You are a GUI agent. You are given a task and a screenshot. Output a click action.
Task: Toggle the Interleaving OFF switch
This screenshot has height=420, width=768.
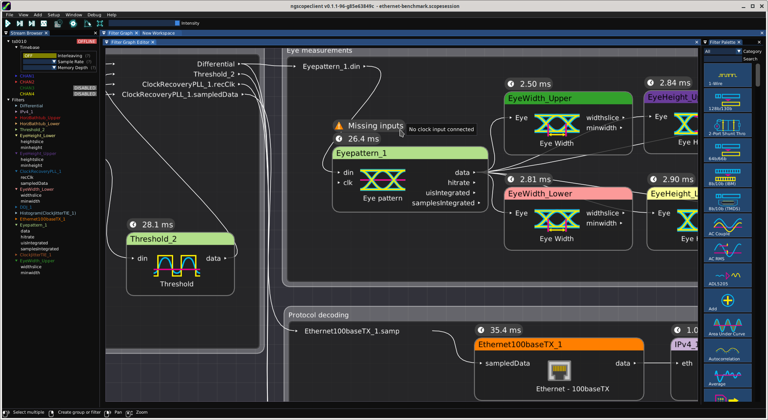[x=39, y=56]
